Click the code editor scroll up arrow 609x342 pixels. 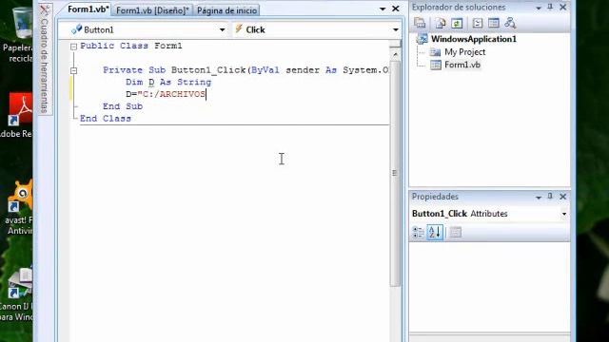coord(396,54)
